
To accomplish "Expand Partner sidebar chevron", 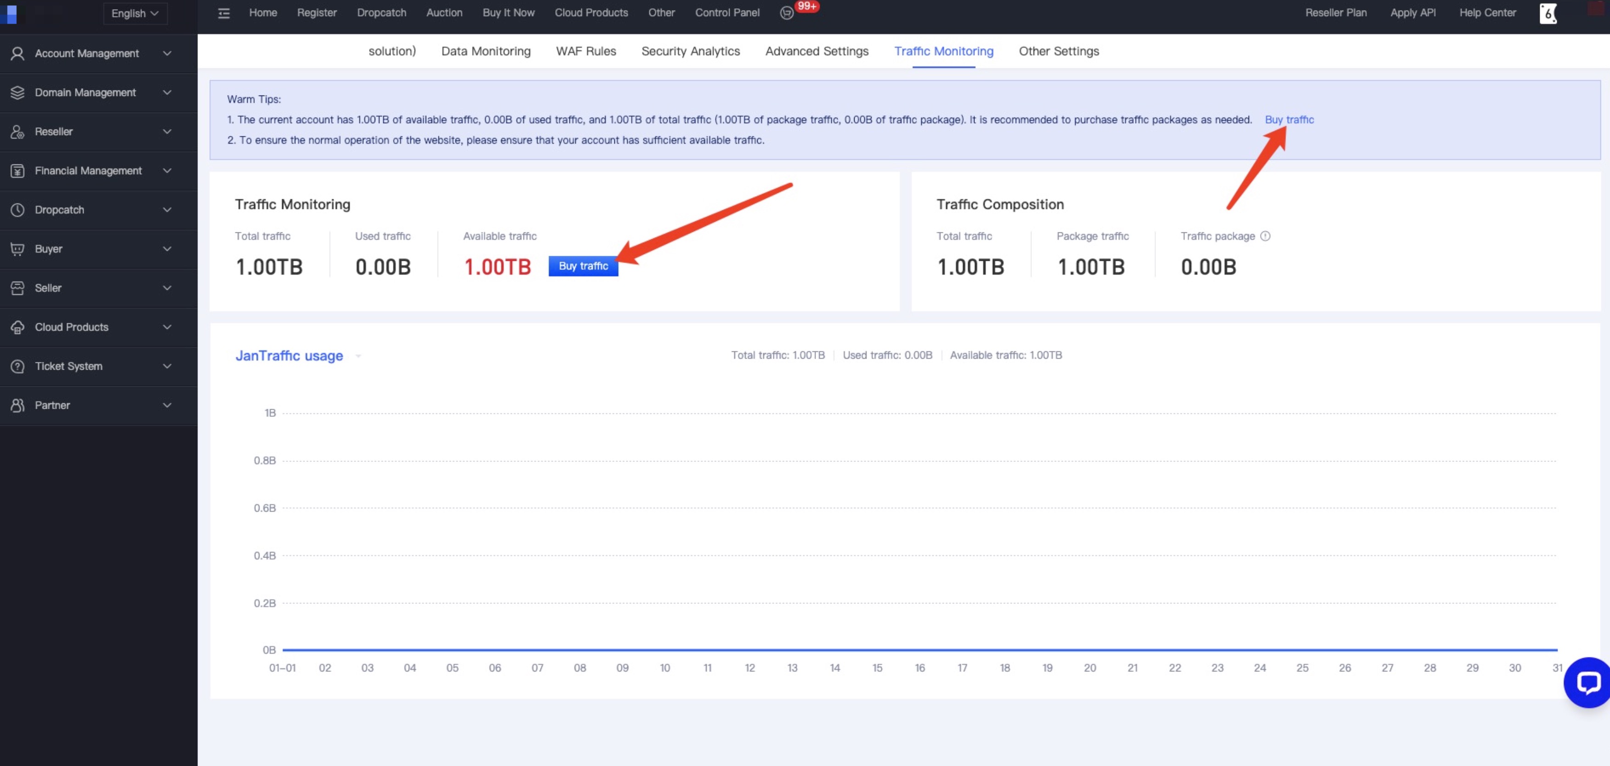I will pyautogui.click(x=167, y=406).
